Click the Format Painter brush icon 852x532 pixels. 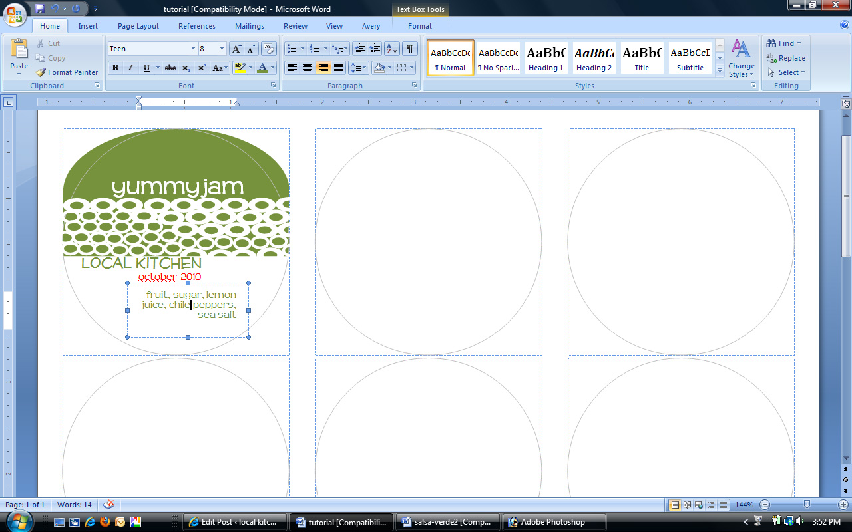[x=41, y=72]
